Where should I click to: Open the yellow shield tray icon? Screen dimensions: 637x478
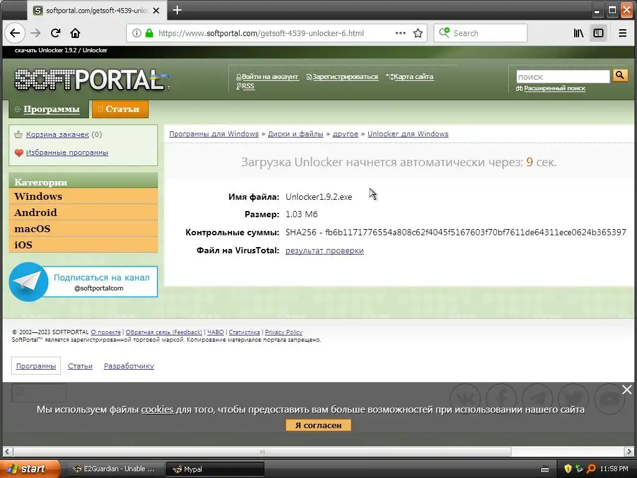[568, 469]
